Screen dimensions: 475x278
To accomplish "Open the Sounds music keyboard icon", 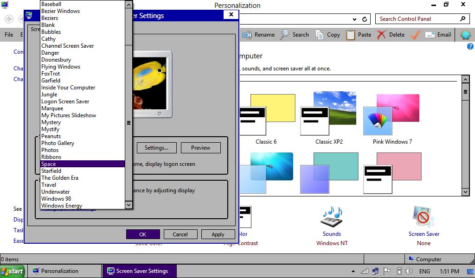I will [x=332, y=216].
